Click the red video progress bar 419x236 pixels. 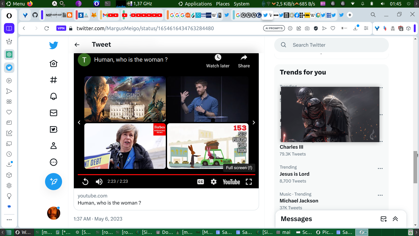point(166,174)
